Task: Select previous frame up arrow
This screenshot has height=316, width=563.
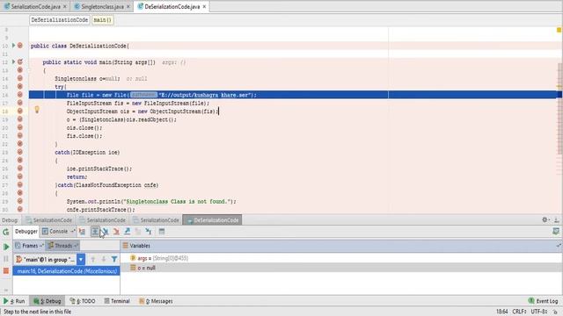Action: pos(93,259)
